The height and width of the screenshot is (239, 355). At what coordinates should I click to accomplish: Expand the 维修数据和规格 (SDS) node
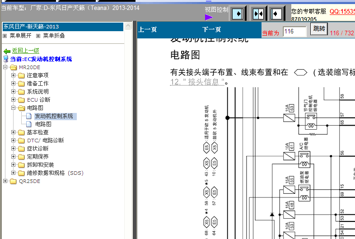click(x=14, y=173)
